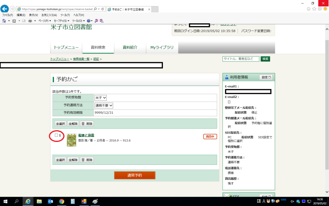This screenshot has width=329, height=206.
Task: Click the lower 削除 trash button
Action: (x=87, y=160)
